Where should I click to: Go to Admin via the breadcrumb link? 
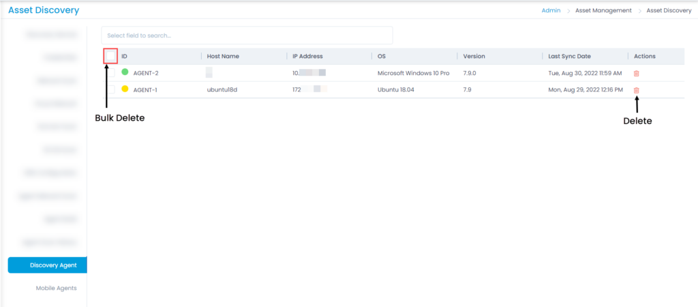tap(551, 10)
